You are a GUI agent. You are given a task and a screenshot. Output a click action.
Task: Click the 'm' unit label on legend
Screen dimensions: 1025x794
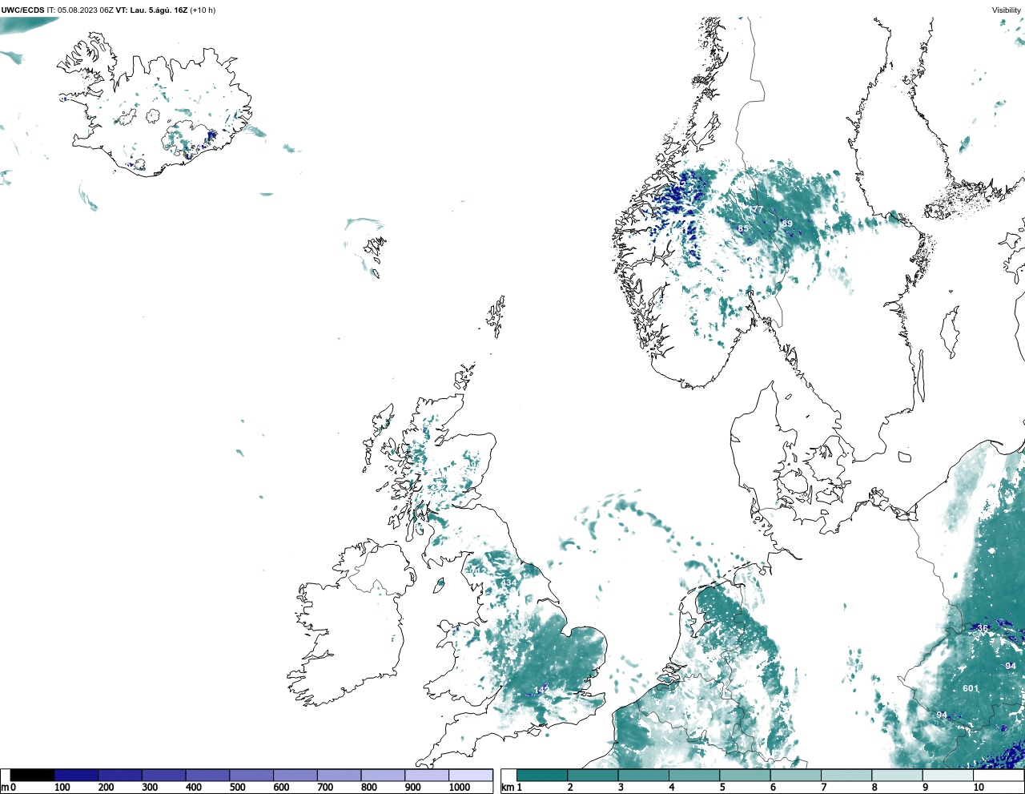[x=5, y=788]
